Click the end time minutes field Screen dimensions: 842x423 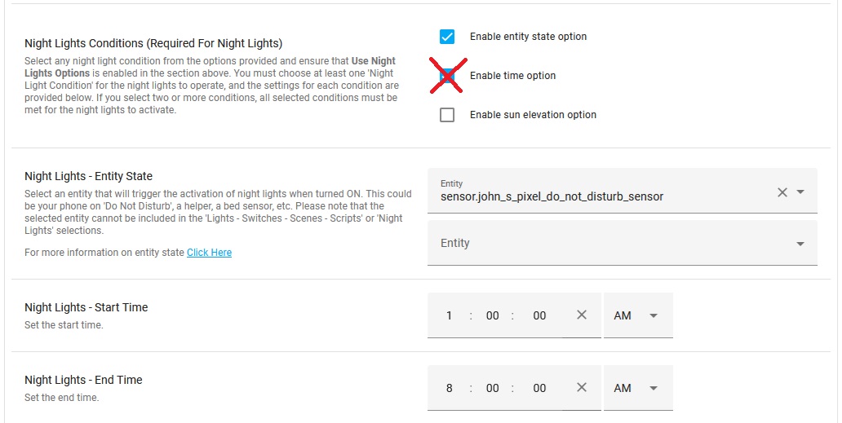(492, 388)
